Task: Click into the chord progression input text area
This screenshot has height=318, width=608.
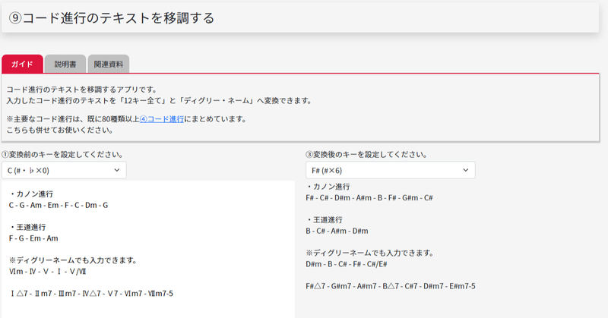Action: [x=148, y=249]
